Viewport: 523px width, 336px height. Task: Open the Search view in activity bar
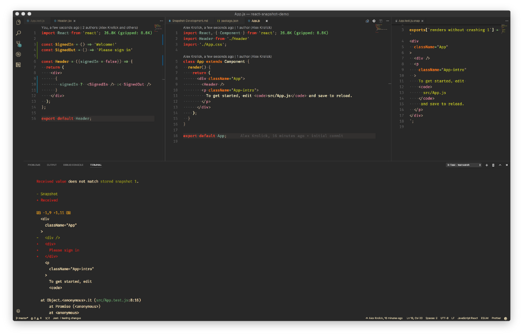[x=18, y=33]
